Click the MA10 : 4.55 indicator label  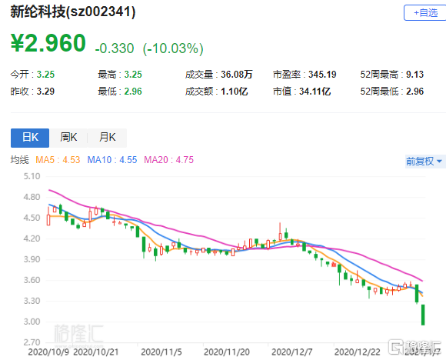tap(112, 160)
